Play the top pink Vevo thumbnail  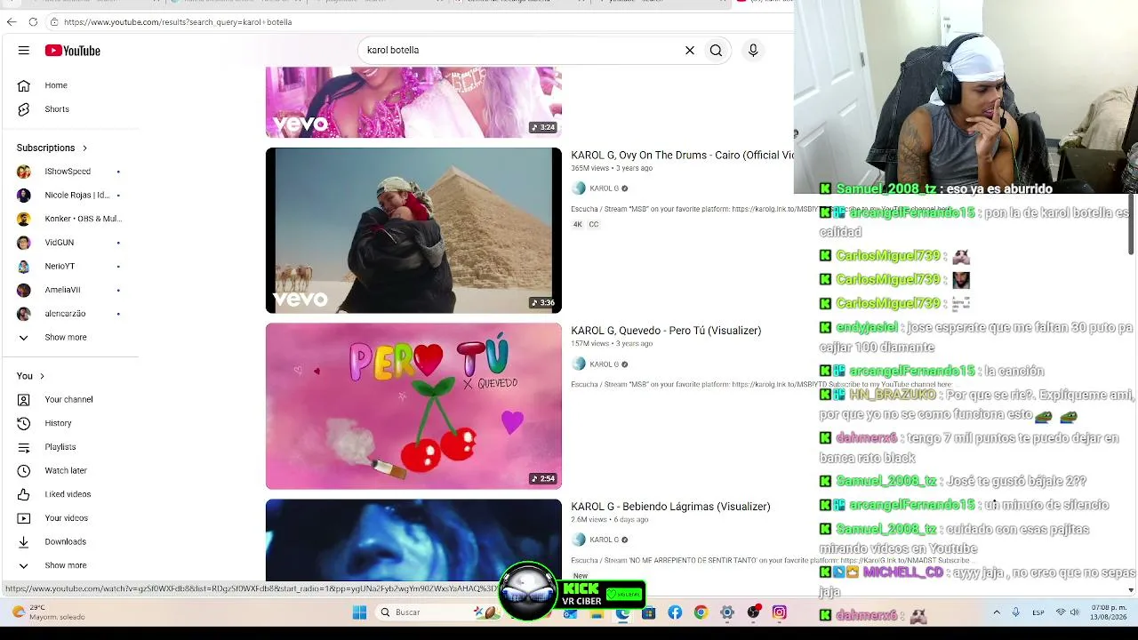coord(413,102)
